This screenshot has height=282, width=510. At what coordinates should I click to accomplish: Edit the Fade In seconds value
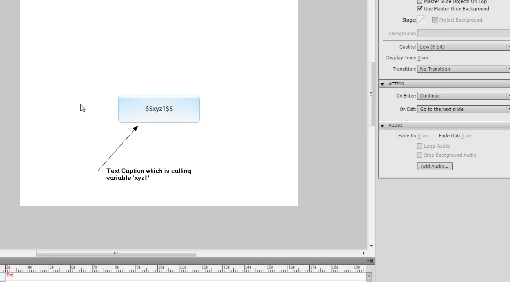pos(419,136)
